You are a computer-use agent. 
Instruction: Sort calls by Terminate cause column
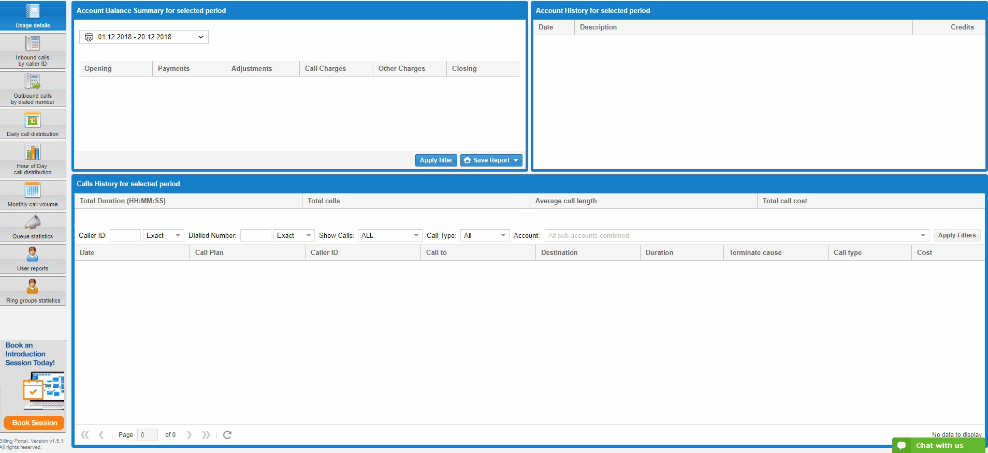[x=776, y=253]
